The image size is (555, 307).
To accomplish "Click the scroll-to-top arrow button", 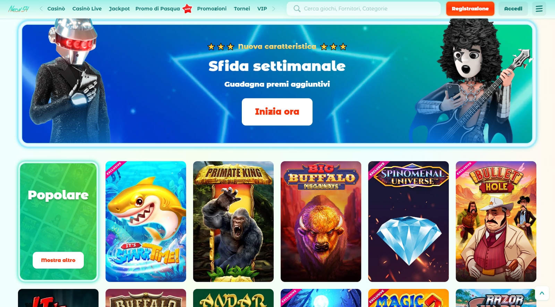I will (x=542, y=293).
